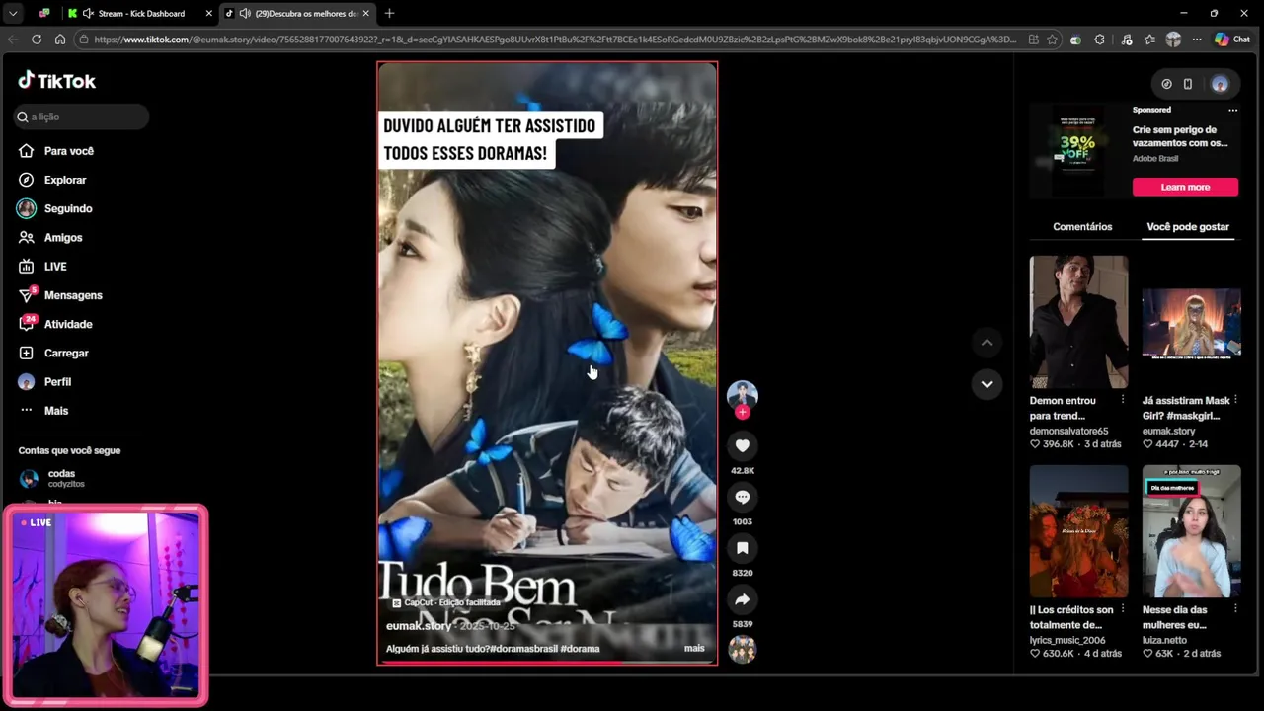Image resolution: width=1264 pixels, height=711 pixels.
Task: Open options for the Mask Girl video
Action: pyautogui.click(x=1235, y=400)
